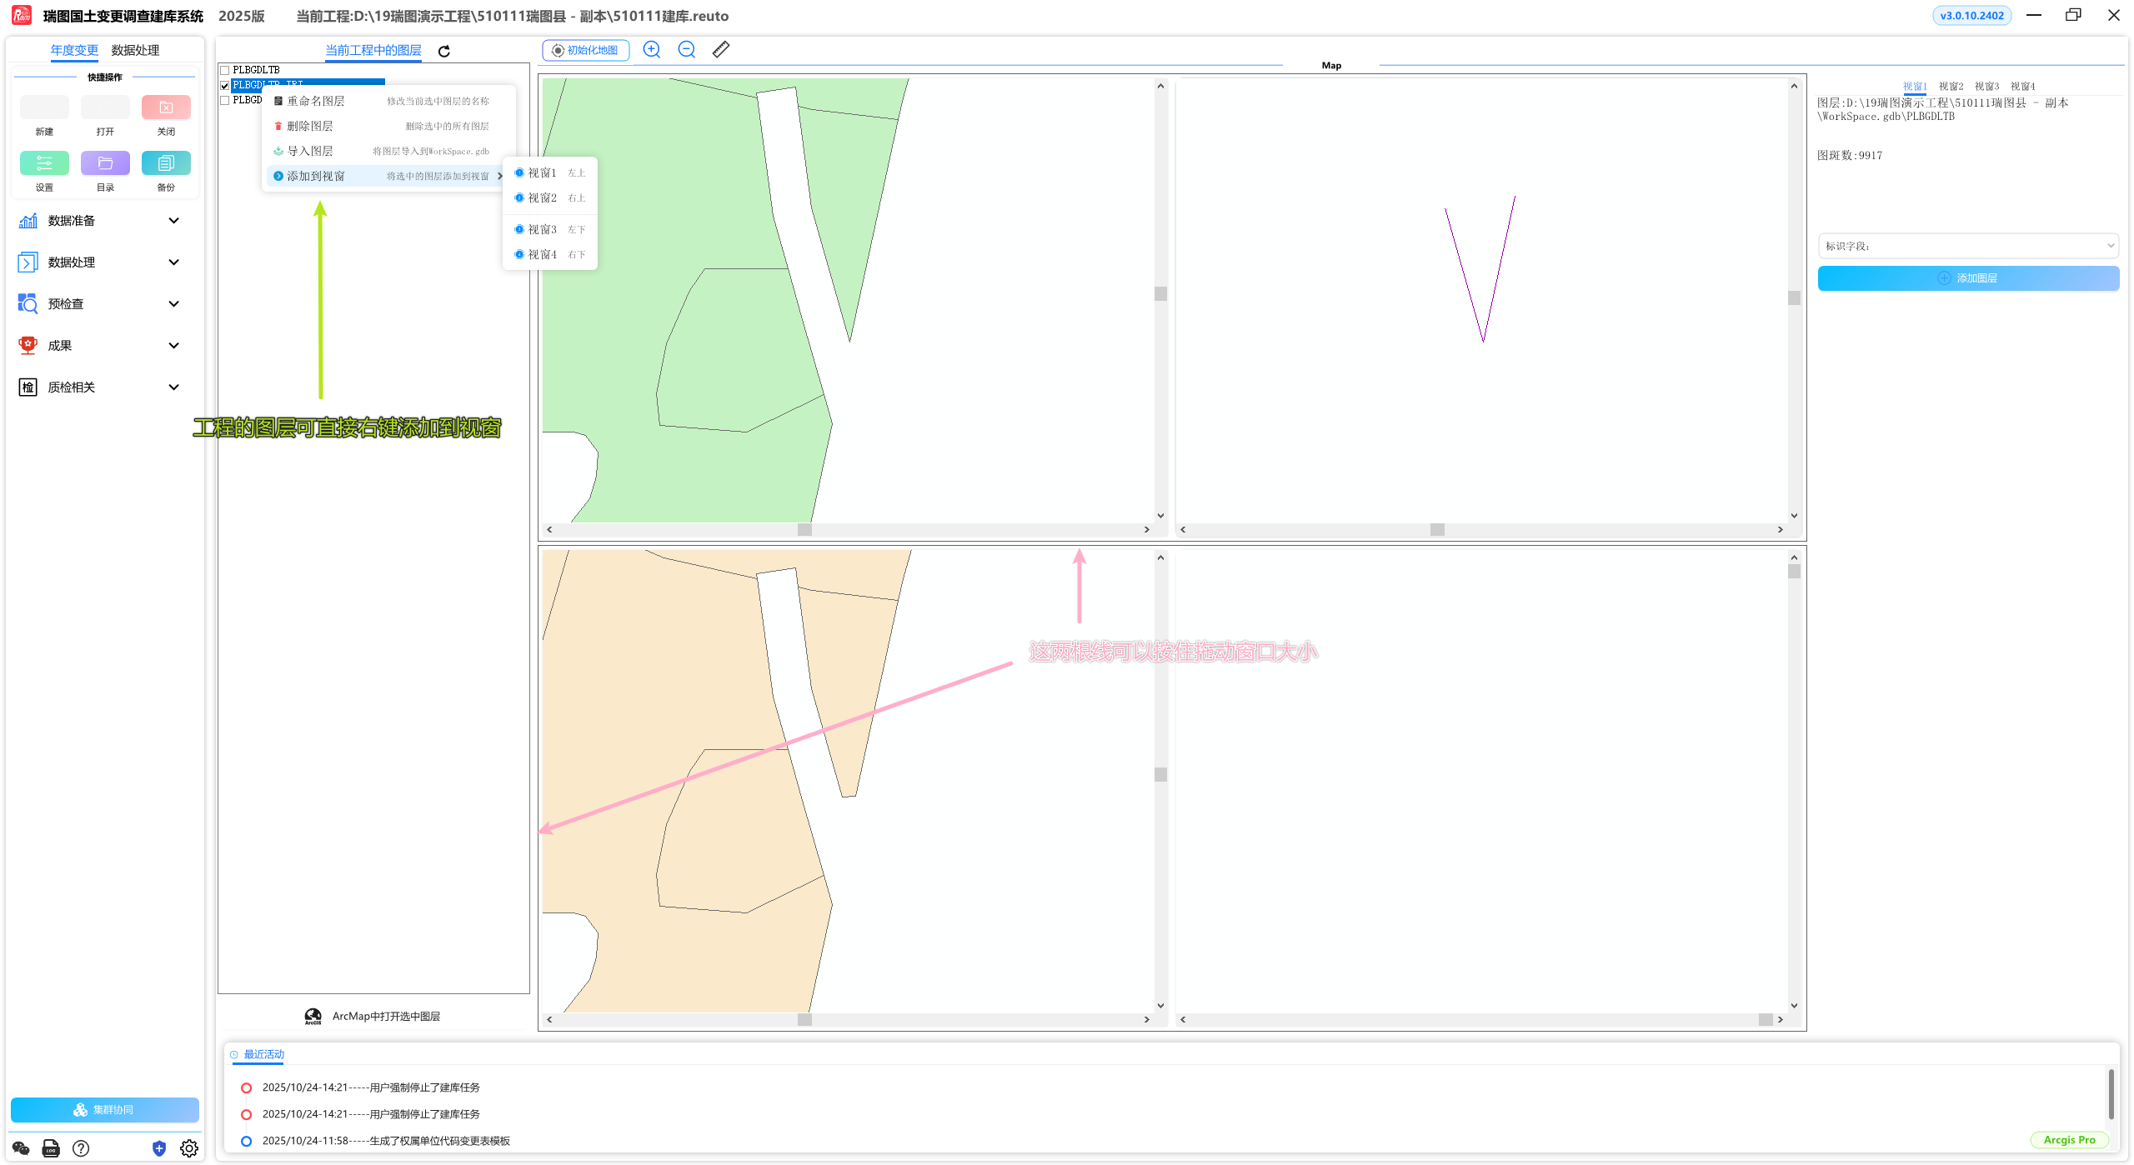Click the zoom in magnifier icon
This screenshot has height=1165, width=2134.
pyautogui.click(x=652, y=50)
